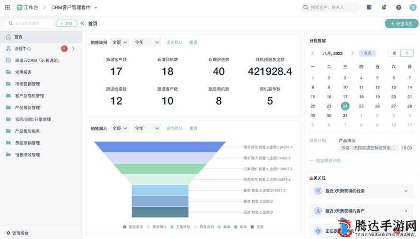Click the dark square icon beside the bell
This screenshot has width=420, height=239.
point(369,7)
